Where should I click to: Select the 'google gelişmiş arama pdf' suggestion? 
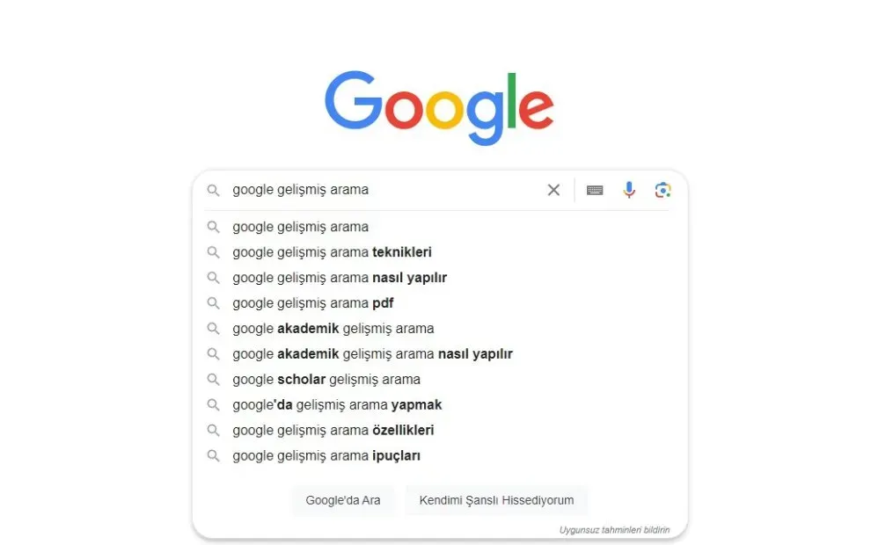(312, 303)
